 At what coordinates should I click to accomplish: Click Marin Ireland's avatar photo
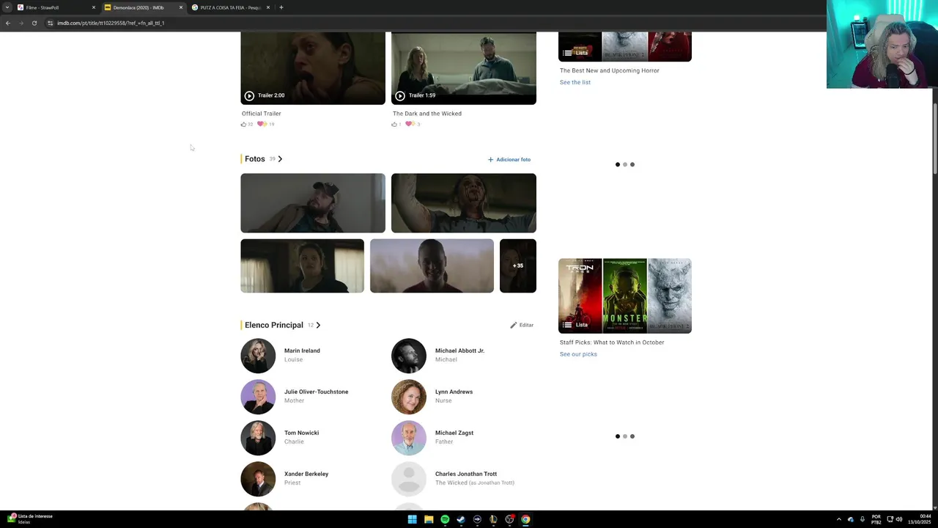[x=258, y=356]
